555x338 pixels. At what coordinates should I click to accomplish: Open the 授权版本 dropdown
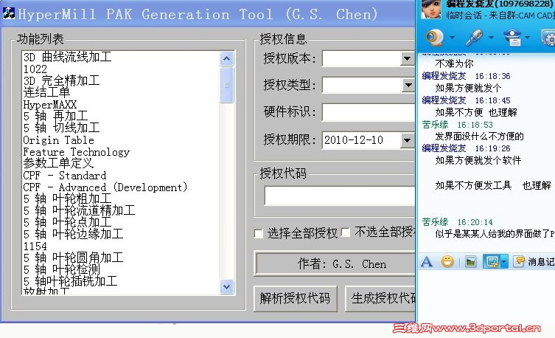(407, 58)
